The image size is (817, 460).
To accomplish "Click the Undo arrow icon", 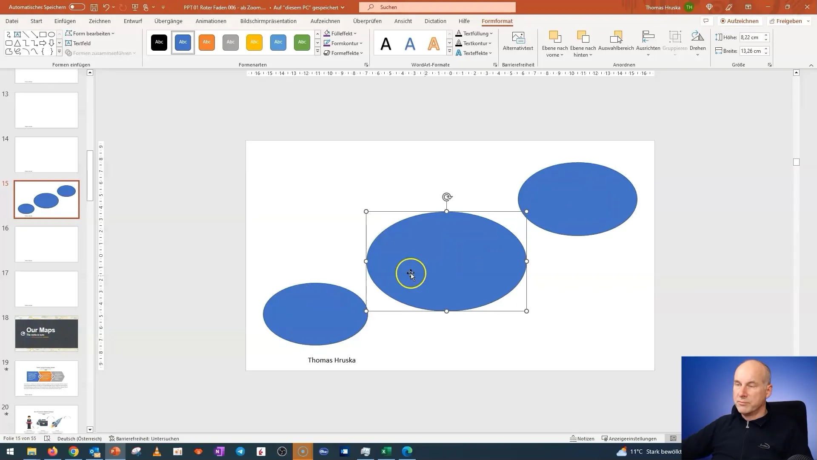I will 106,7.
